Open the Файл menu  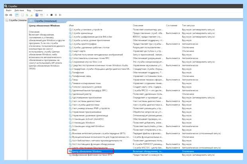9,10
